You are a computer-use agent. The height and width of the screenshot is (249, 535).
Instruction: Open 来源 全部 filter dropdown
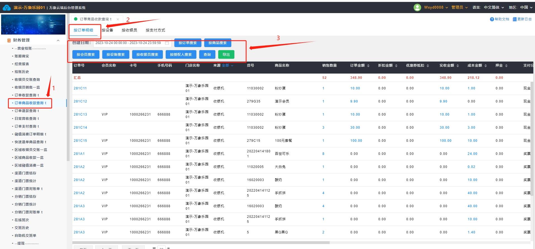(x=227, y=65)
